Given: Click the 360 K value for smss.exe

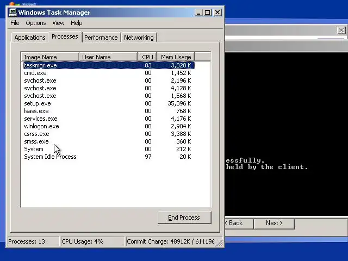Looking at the screenshot, I should tap(184, 141).
